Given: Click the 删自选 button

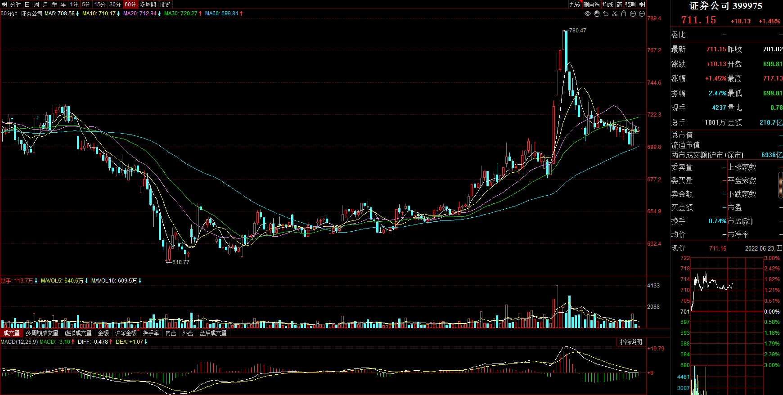Looking at the screenshot, I should point(592,4).
